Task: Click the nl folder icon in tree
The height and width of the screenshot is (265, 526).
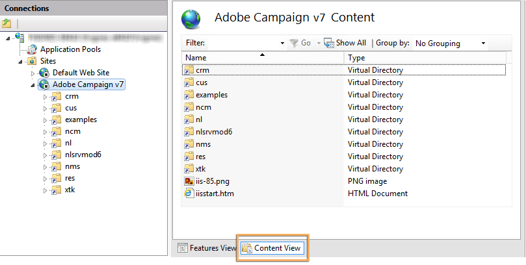Action: click(56, 144)
